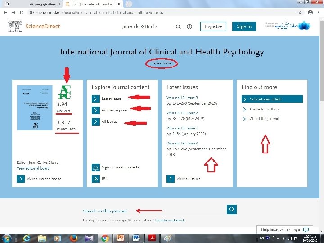
Task: Click the ScienceDirect logo
Action: click(34, 26)
